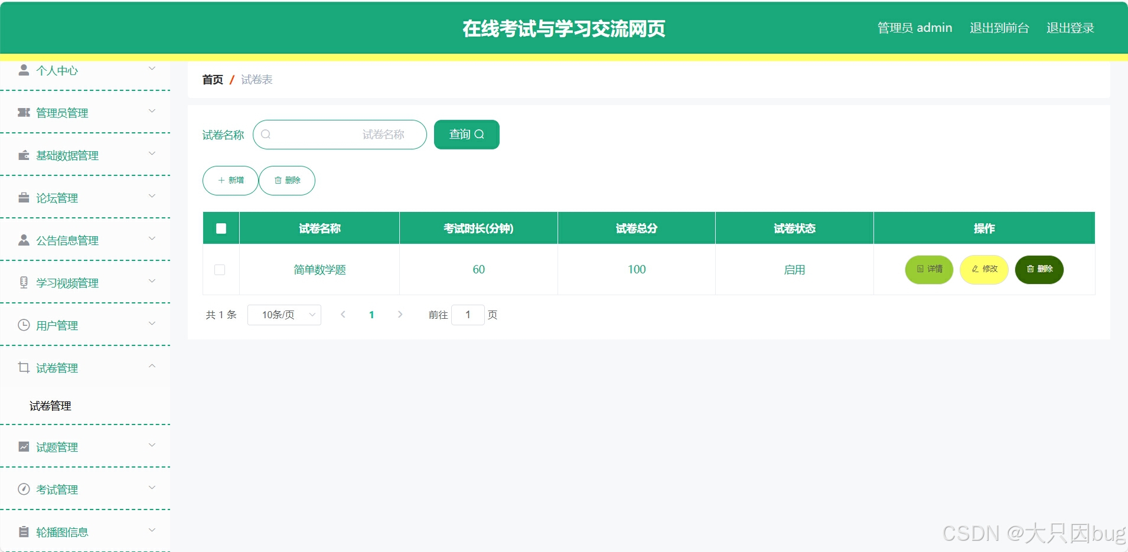Expand 管理员管理 menu chevron
The width and height of the screenshot is (1128, 552).
[x=152, y=112]
